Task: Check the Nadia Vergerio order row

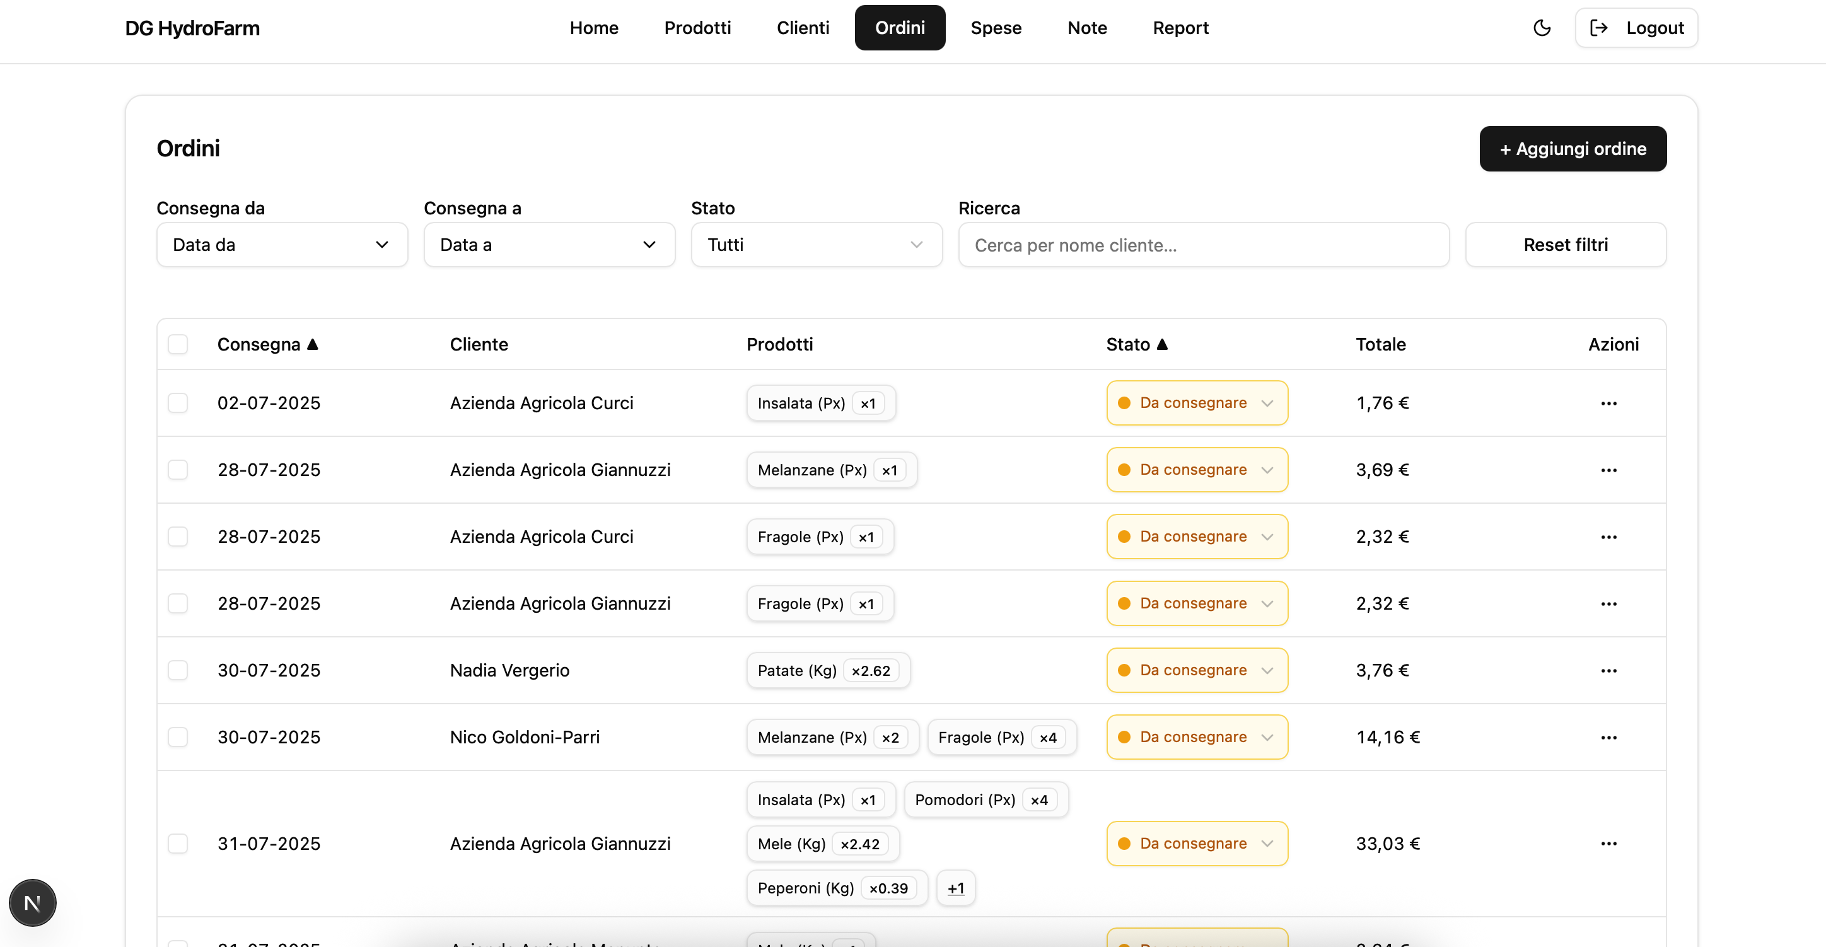Action: tap(178, 671)
